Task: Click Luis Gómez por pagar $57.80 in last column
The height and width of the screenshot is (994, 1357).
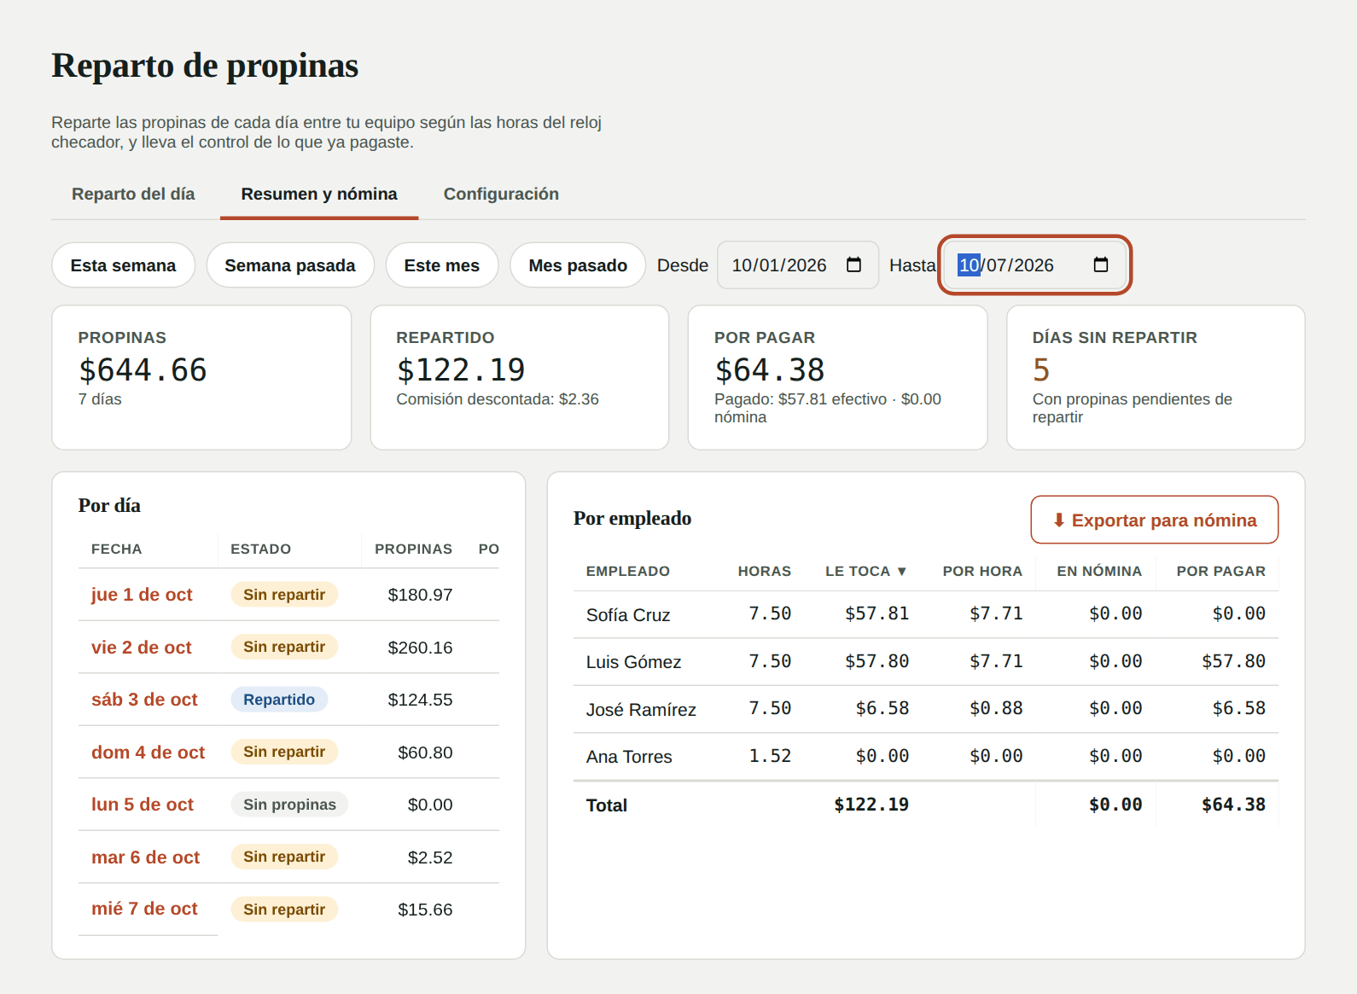Action: click(x=1233, y=661)
